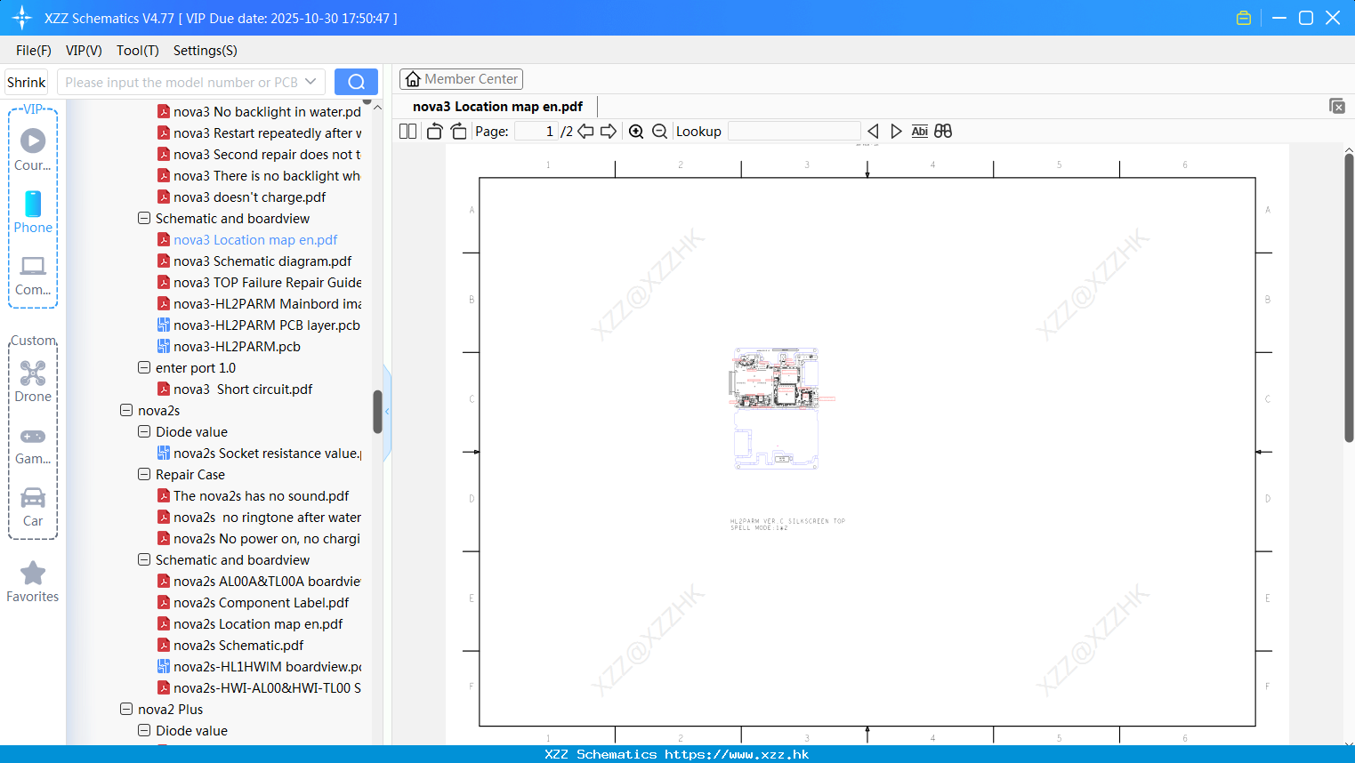Image resolution: width=1355 pixels, height=763 pixels.
Task: Open The nova2s has no sound.pdf
Action: pyautogui.click(x=261, y=495)
